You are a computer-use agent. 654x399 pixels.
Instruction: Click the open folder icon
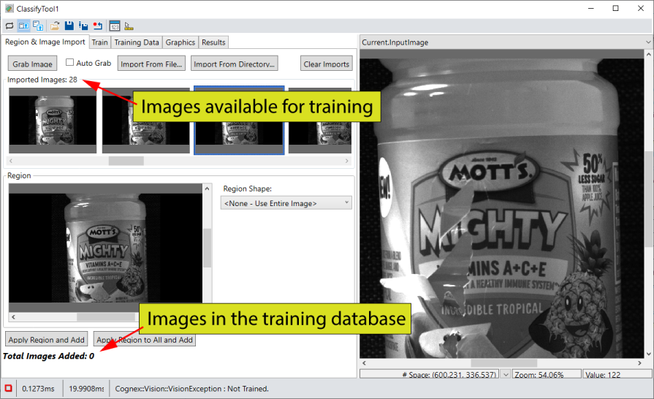[x=55, y=26]
